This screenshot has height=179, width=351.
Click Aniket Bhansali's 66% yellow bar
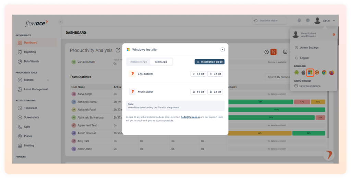click(259, 133)
